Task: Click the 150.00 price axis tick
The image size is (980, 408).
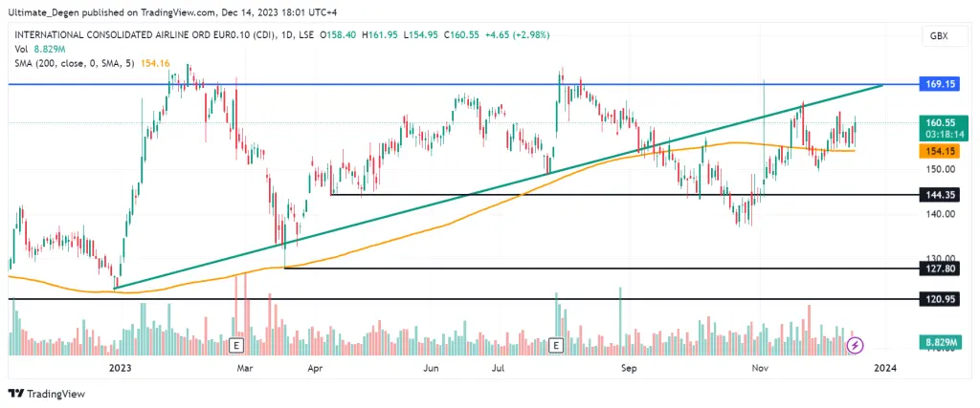Action: 941,168
